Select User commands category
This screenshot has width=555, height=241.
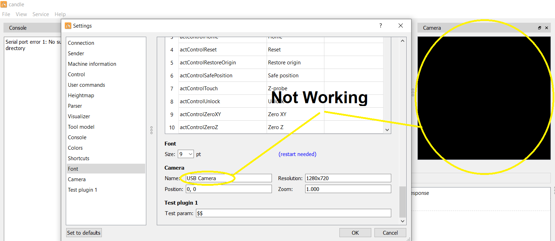pos(106,85)
